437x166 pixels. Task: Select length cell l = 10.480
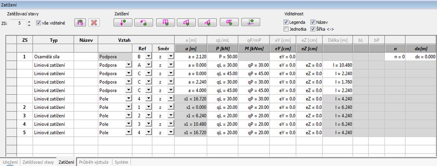[338, 65]
